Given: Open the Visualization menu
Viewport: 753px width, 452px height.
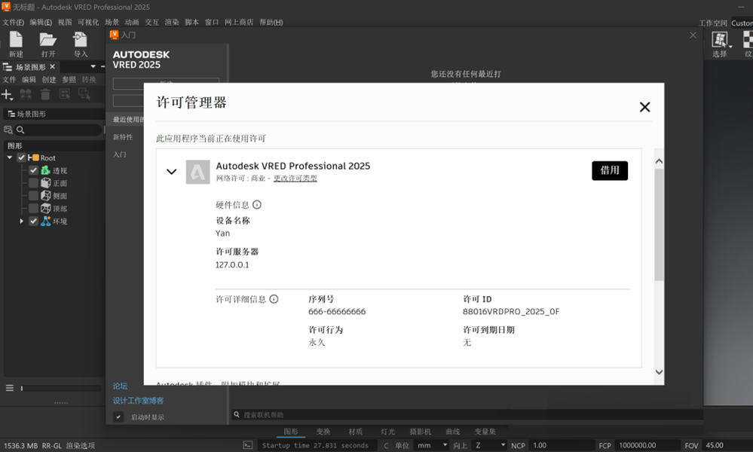Looking at the screenshot, I should 88,22.
